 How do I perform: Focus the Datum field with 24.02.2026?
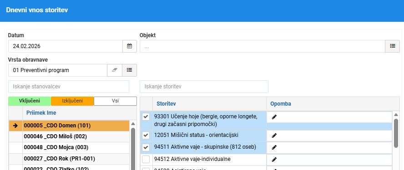(x=66, y=46)
